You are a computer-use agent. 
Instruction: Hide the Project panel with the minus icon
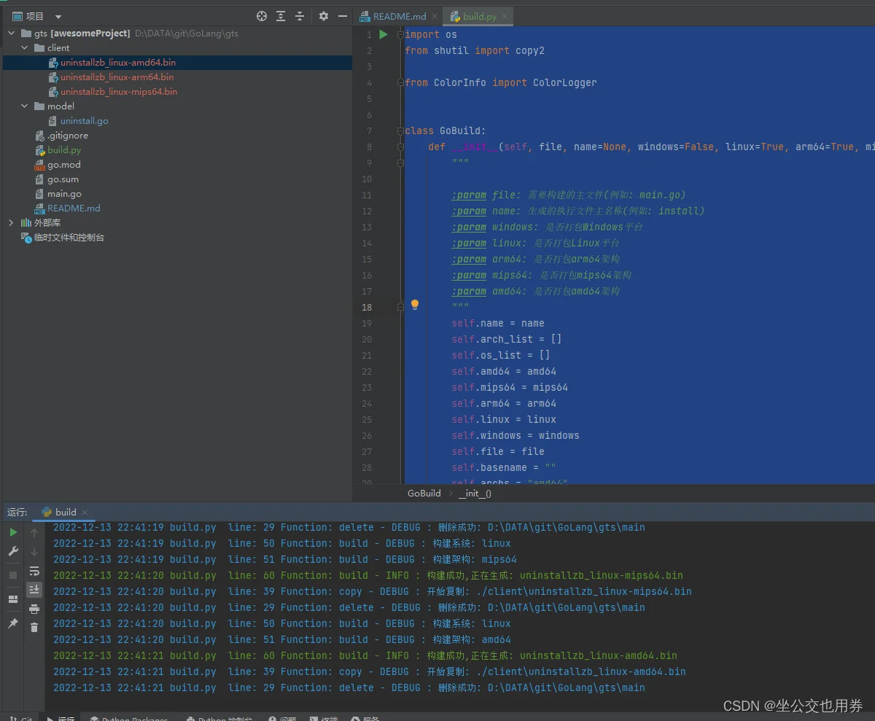click(342, 16)
